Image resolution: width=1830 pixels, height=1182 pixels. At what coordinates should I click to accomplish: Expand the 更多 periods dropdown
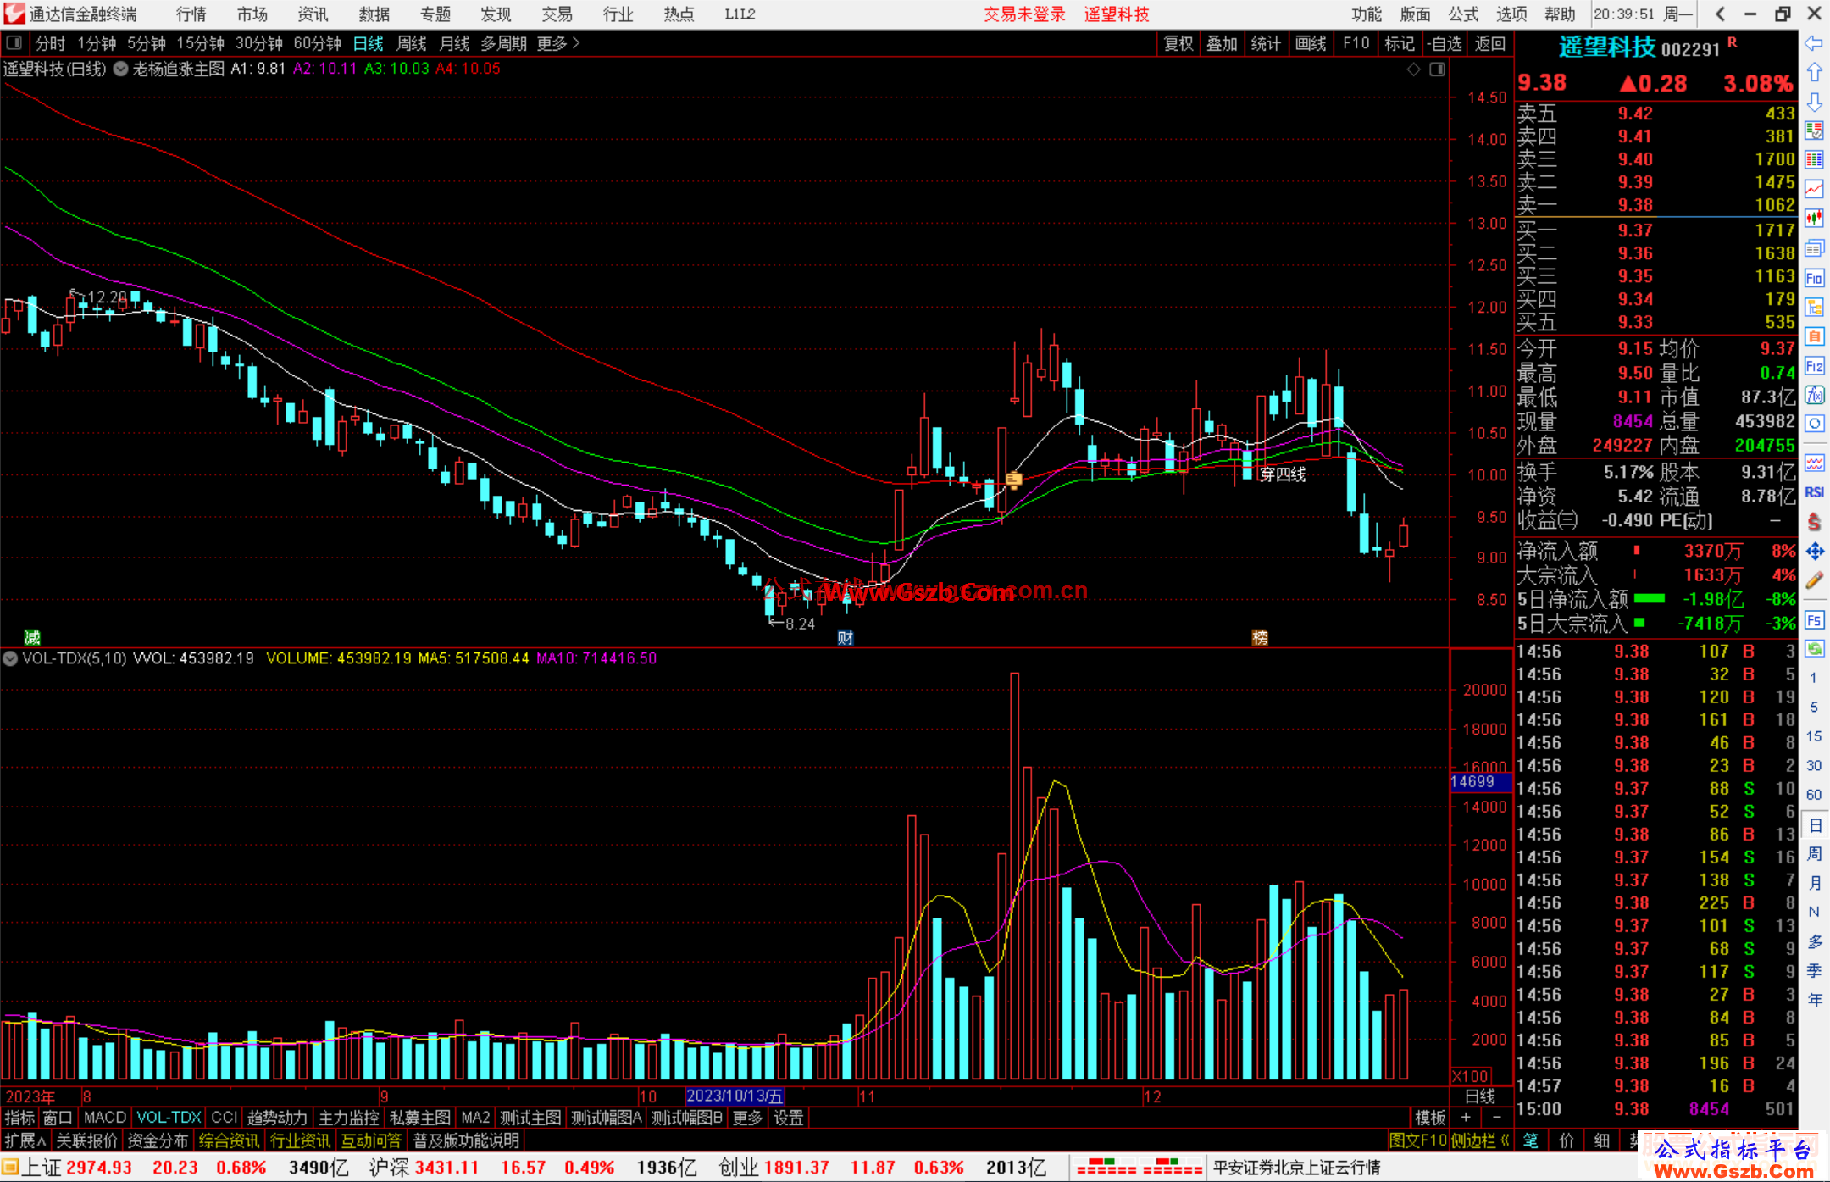point(558,43)
